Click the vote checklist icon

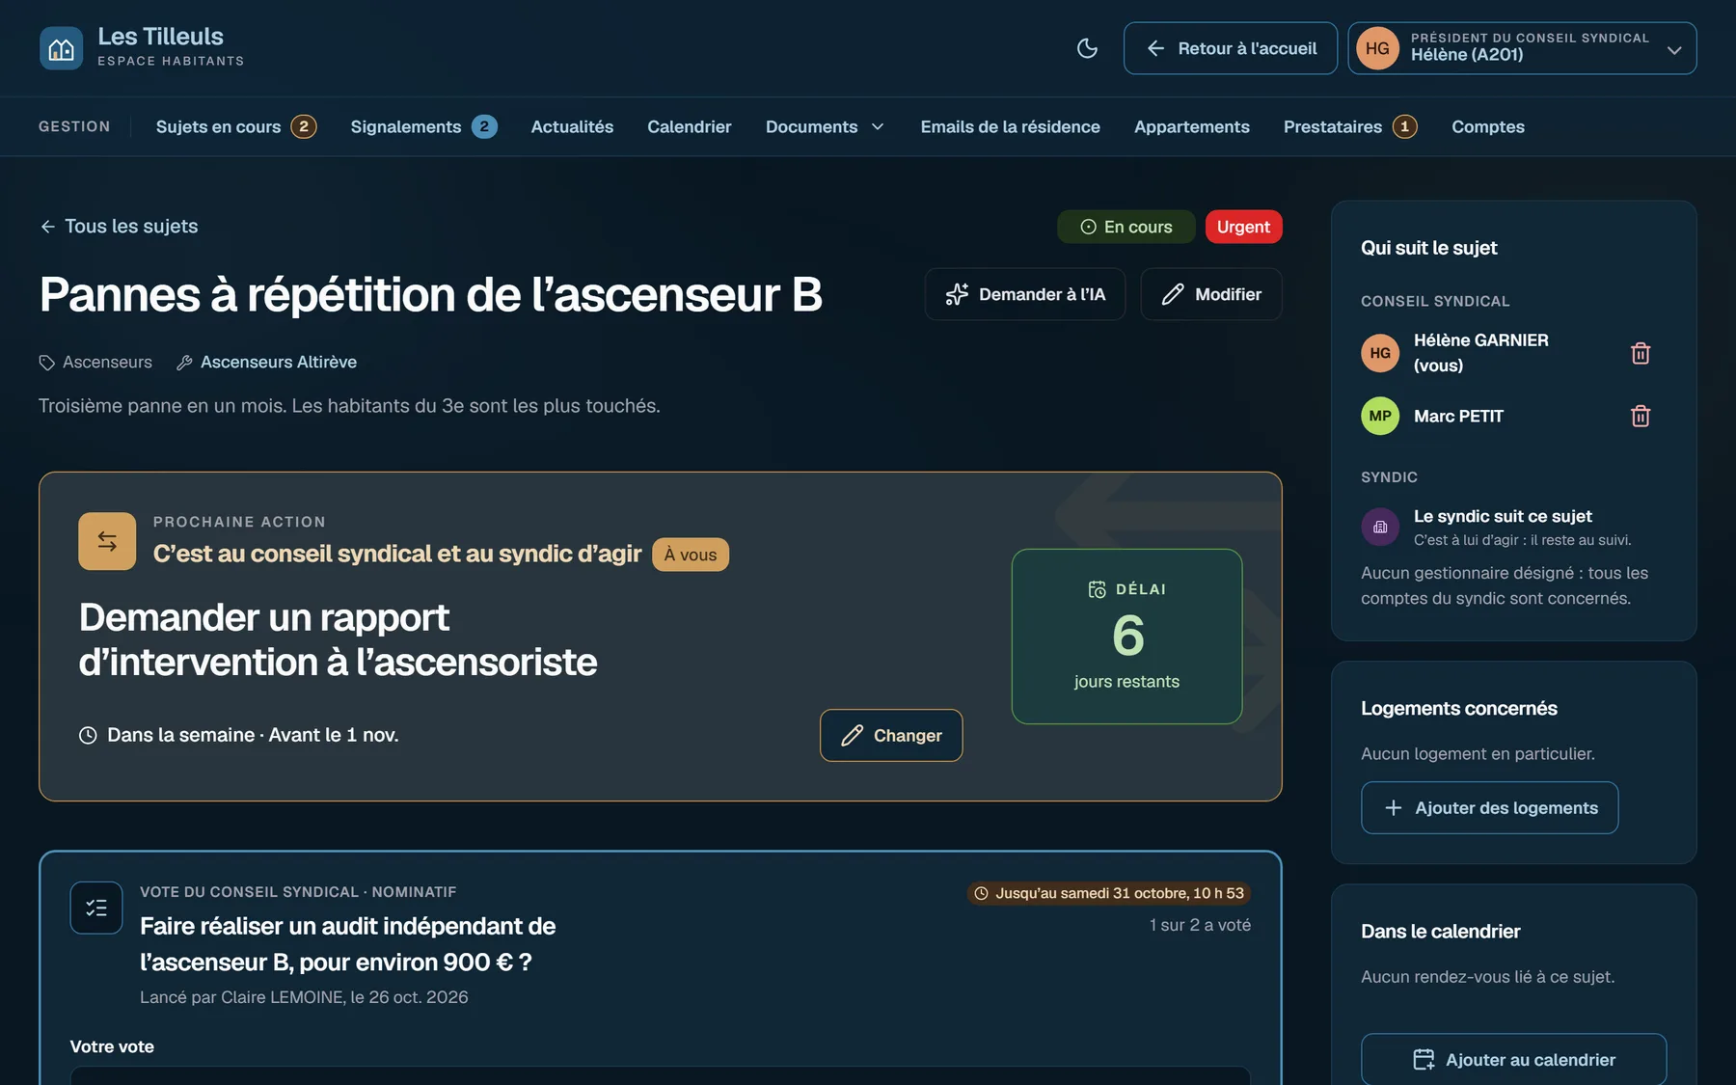tap(96, 908)
